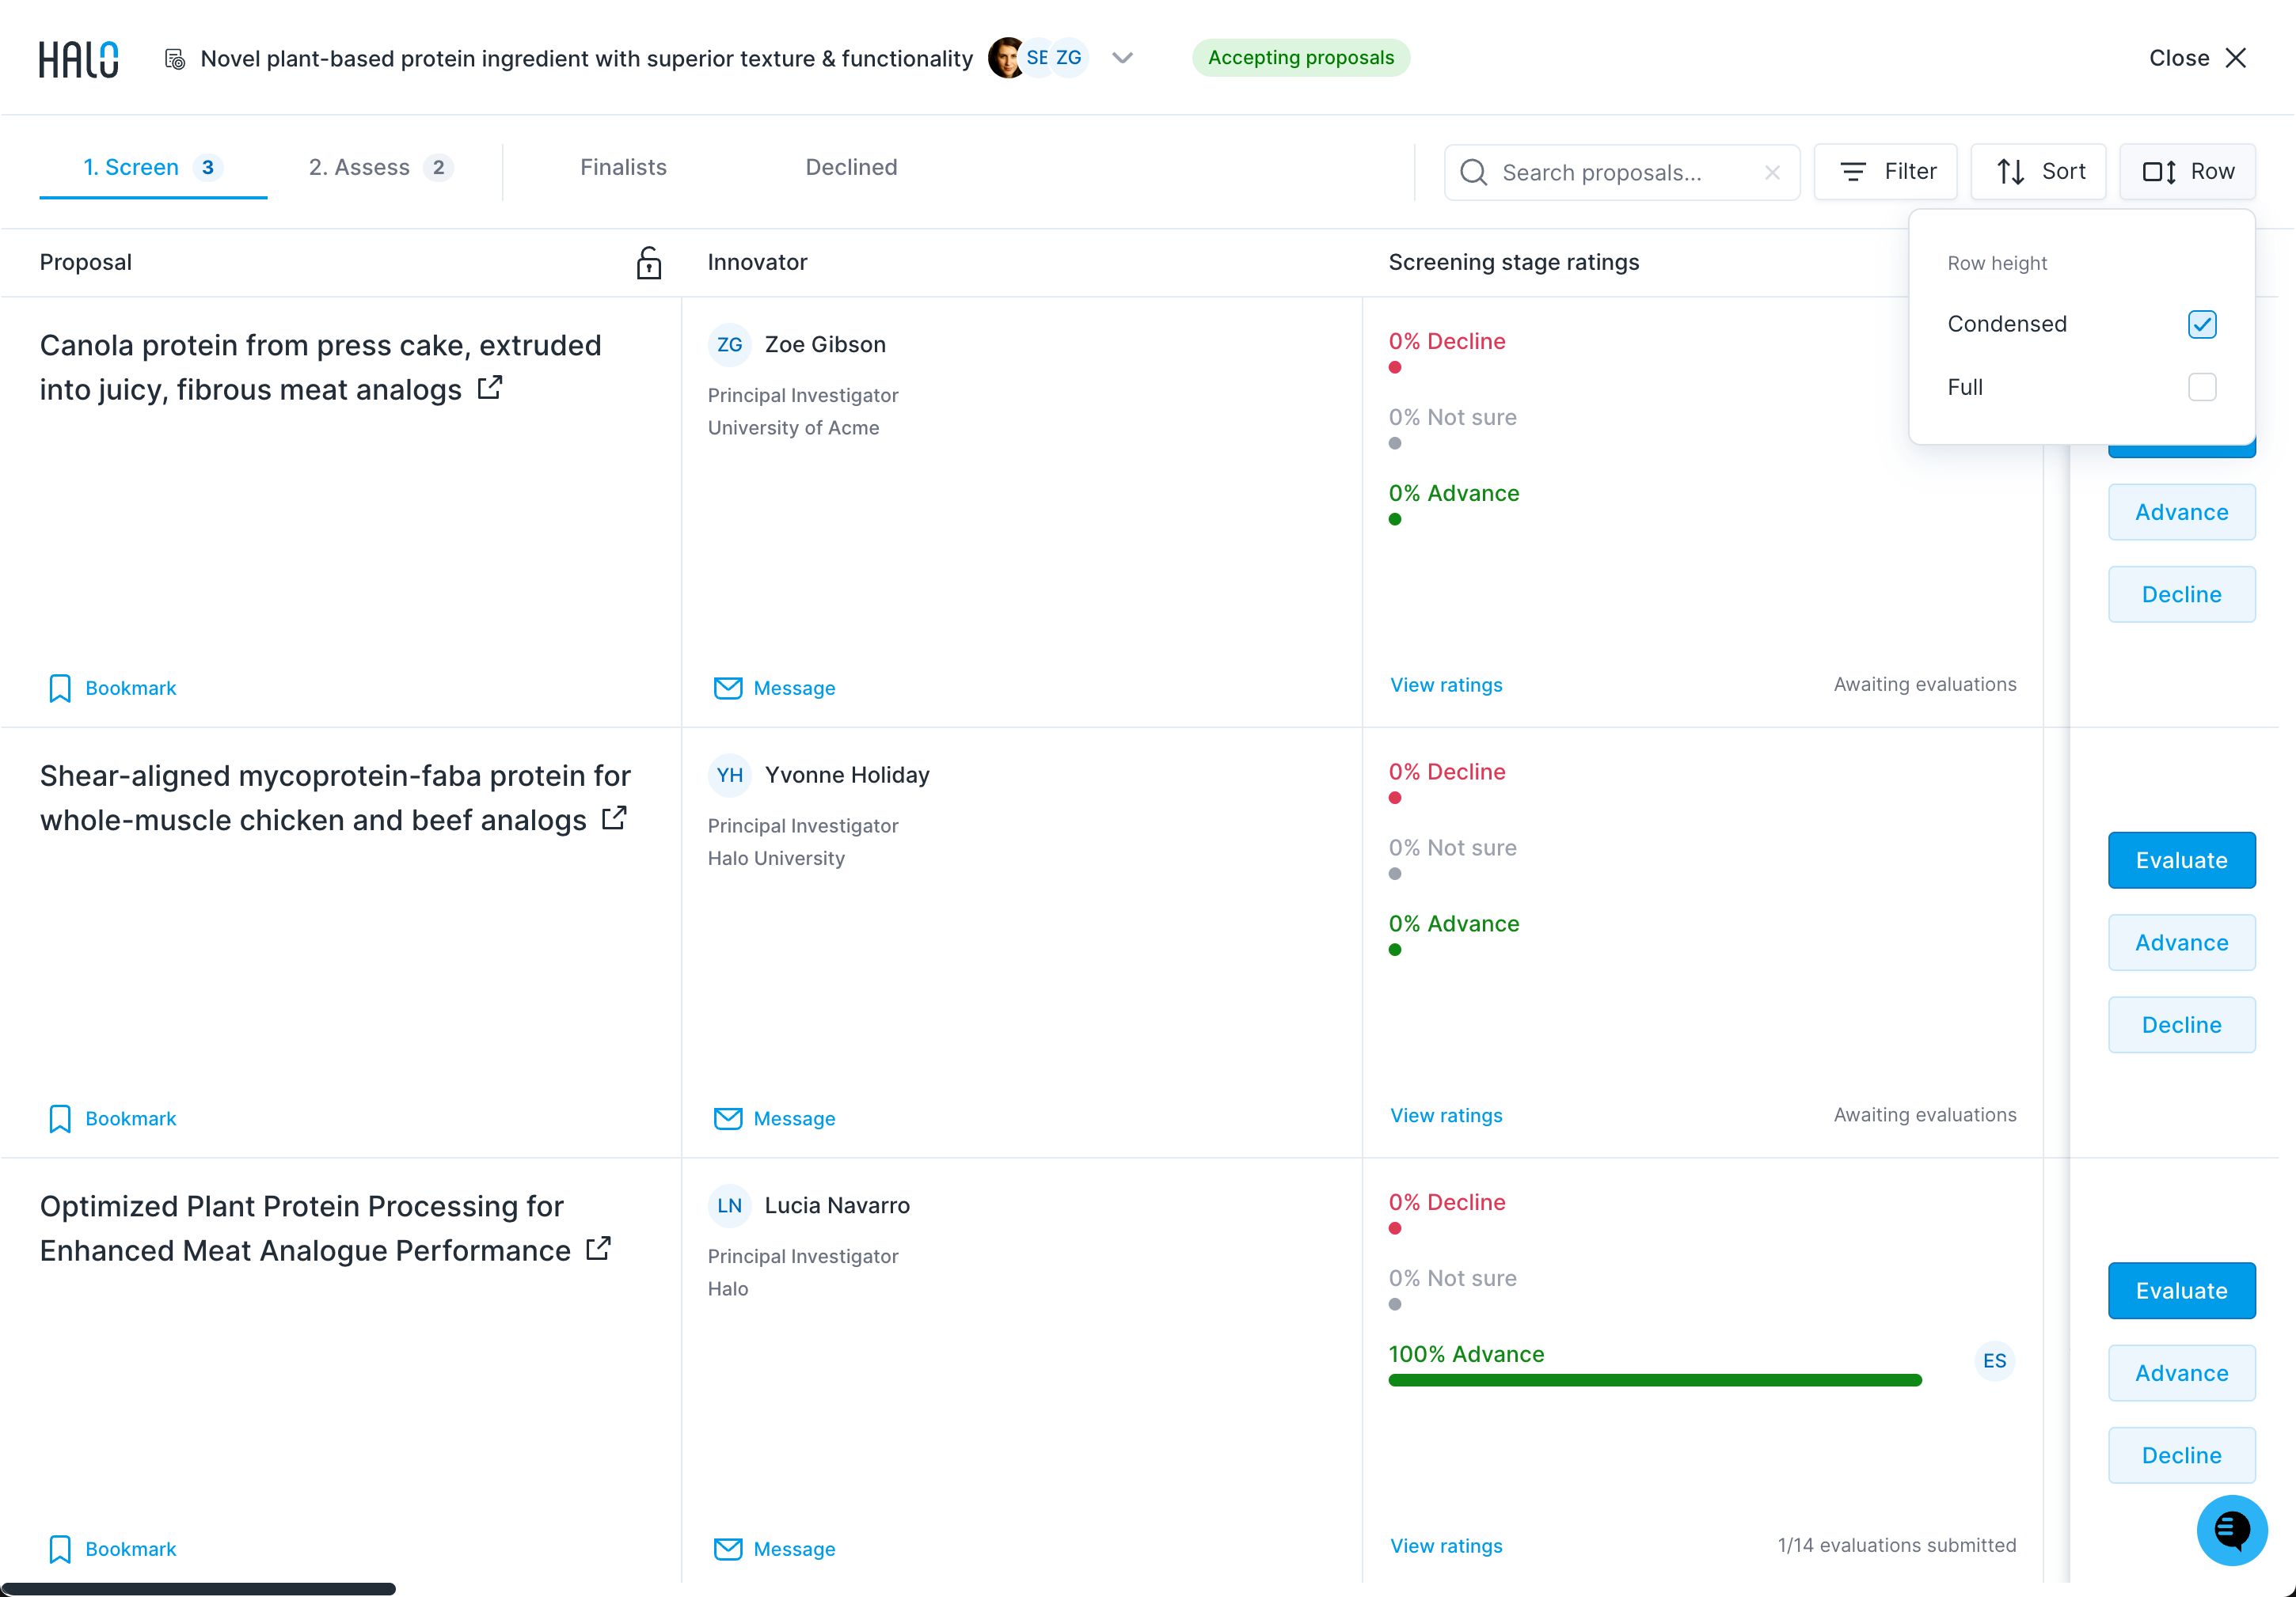Open the Sort dropdown

pyautogui.click(x=2038, y=172)
